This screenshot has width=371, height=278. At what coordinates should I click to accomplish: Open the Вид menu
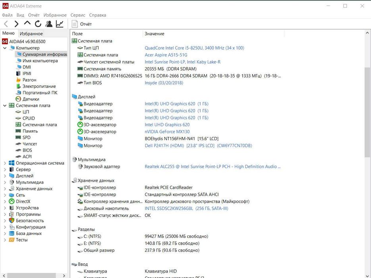coord(20,15)
